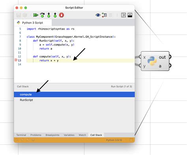This screenshot has height=155, width=187.
Task: Click the disabled package icon in toolbar
Action: [x=25, y=15]
